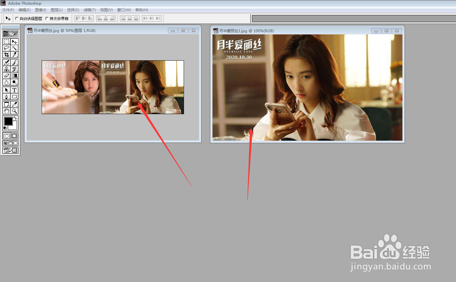Select the History Brush tool

tap(14, 69)
